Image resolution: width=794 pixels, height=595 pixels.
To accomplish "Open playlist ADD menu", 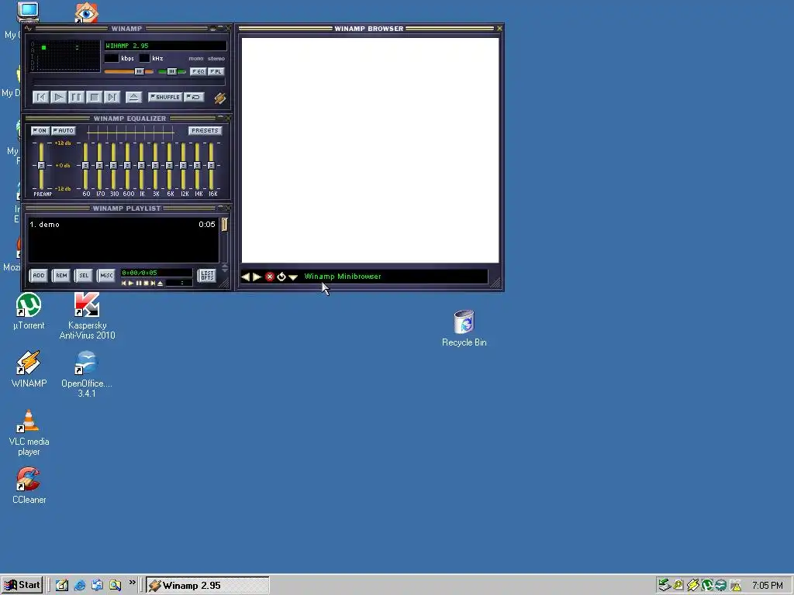I will click(39, 275).
